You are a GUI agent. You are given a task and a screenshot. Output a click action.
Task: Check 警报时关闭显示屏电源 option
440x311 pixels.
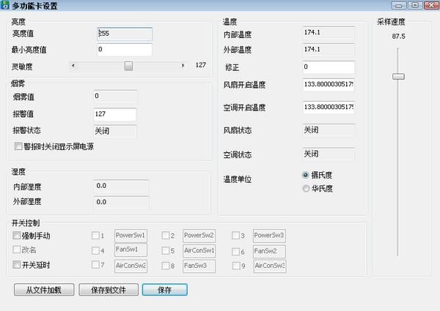(18, 146)
